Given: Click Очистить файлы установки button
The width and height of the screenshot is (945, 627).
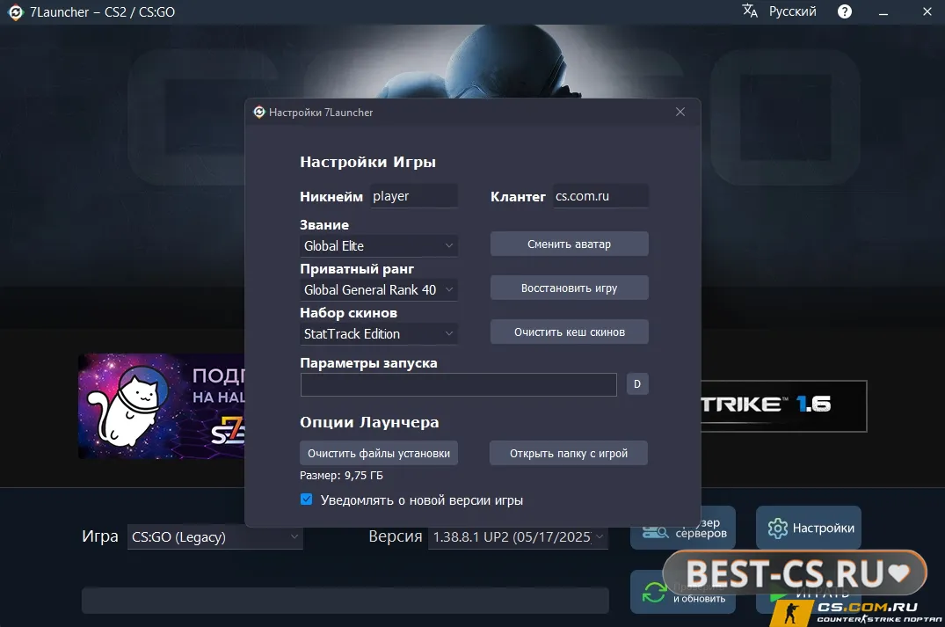Looking at the screenshot, I should coord(379,454).
